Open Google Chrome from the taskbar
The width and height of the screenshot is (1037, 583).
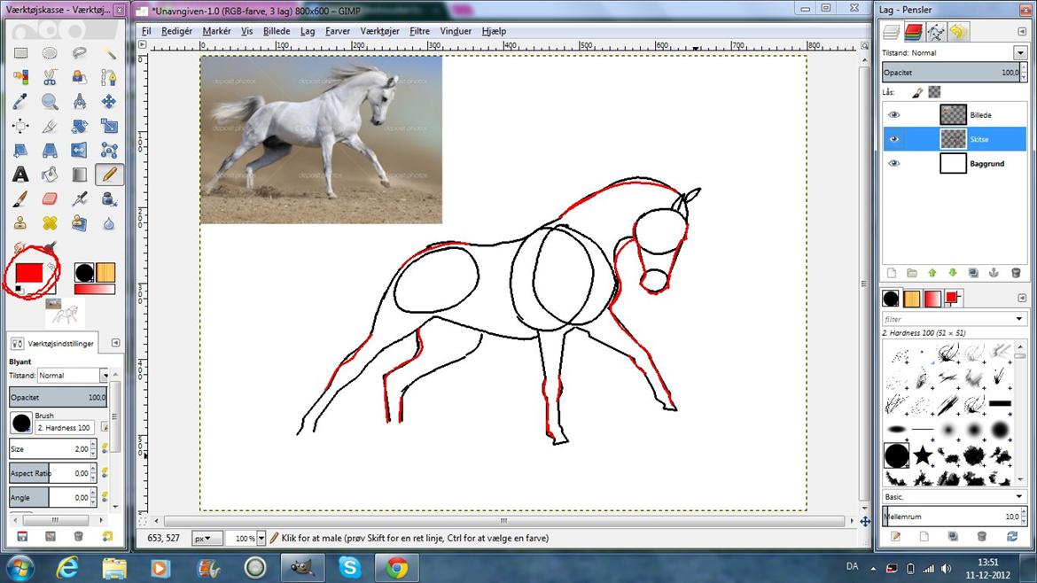[396, 567]
